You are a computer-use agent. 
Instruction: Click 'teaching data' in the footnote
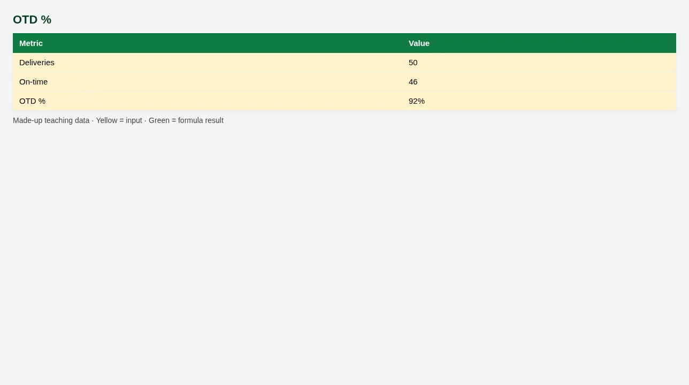coord(67,120)
